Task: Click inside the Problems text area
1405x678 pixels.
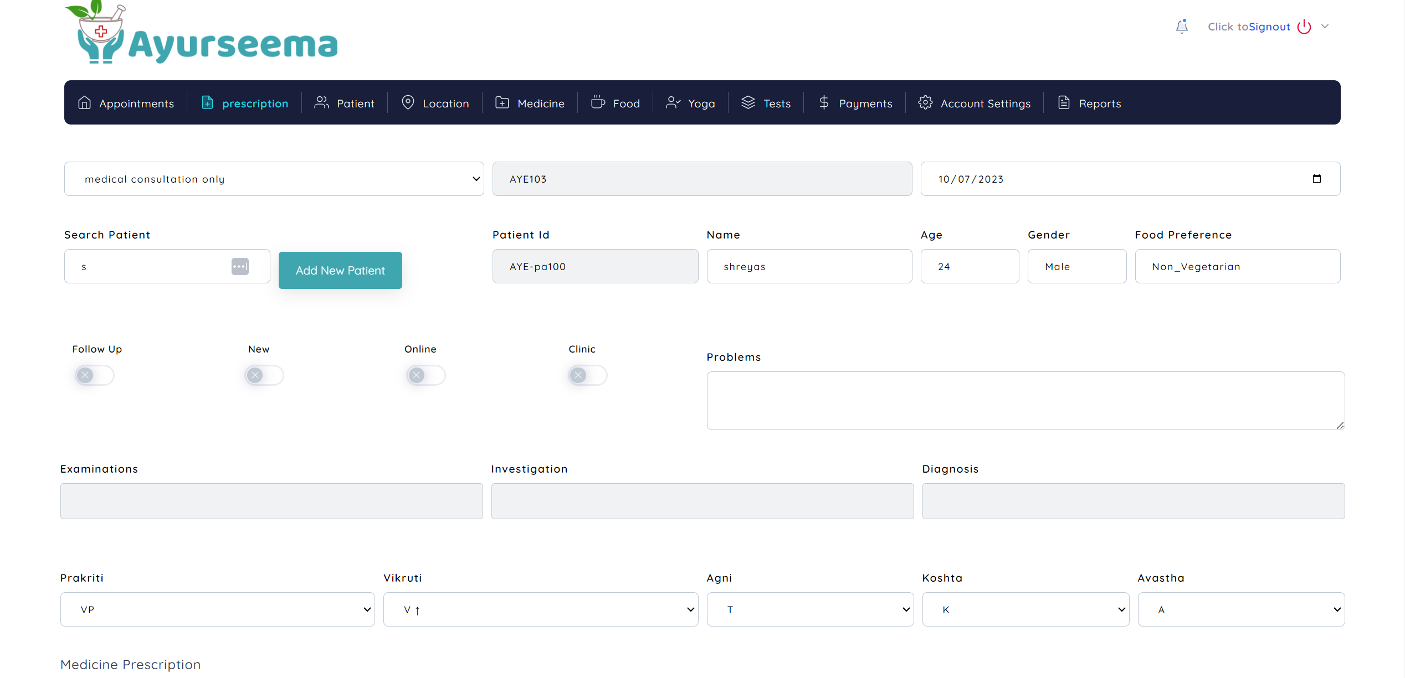Action: coord(1025,400)
